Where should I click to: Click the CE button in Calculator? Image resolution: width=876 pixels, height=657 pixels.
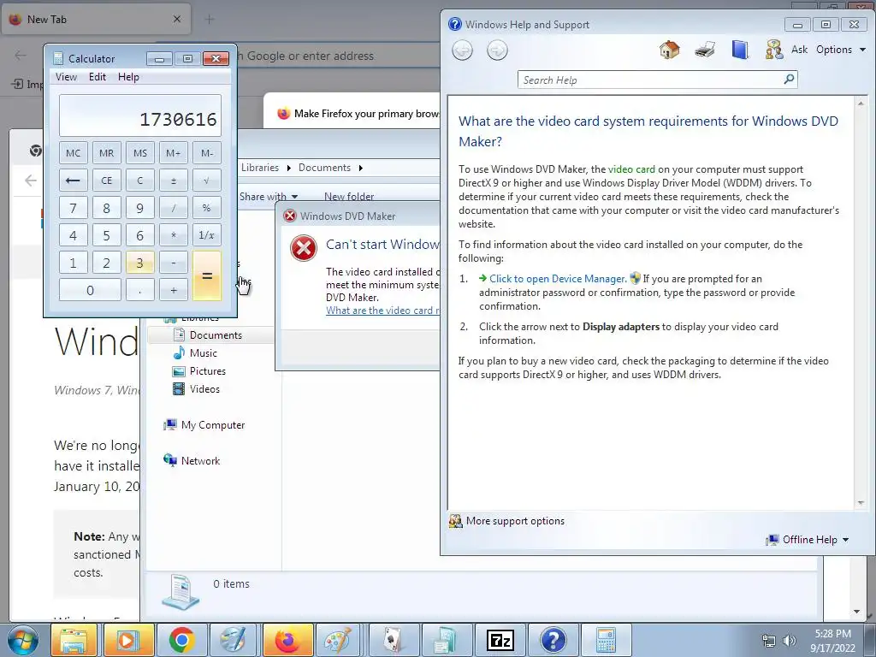tap(106, 181)
